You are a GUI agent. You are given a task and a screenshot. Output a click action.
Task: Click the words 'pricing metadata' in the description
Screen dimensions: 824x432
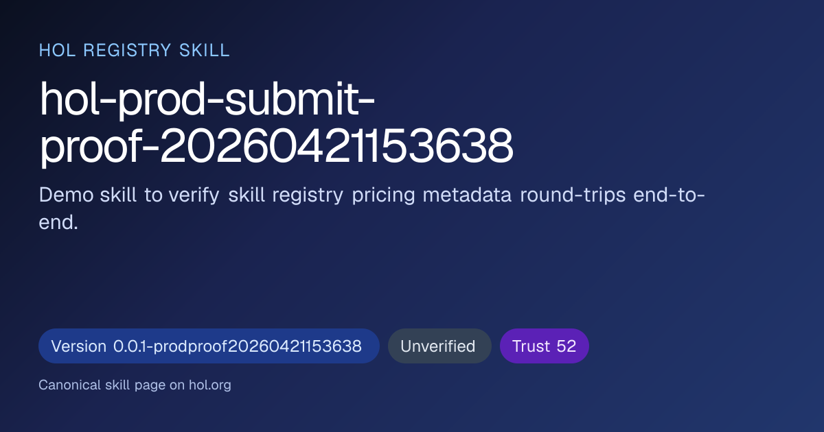tap(431, 195)
